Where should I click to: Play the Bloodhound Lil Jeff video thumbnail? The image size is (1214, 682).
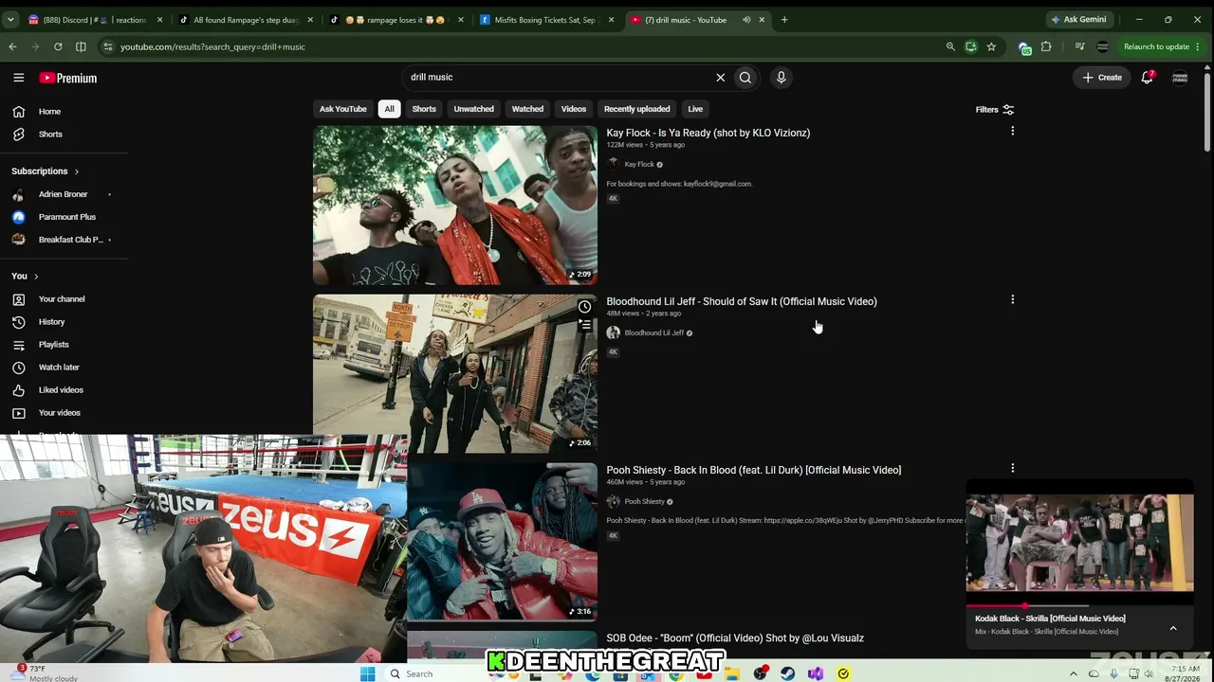click(x=455, y=374)
